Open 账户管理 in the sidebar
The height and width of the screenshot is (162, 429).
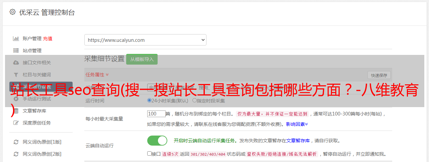32,38
